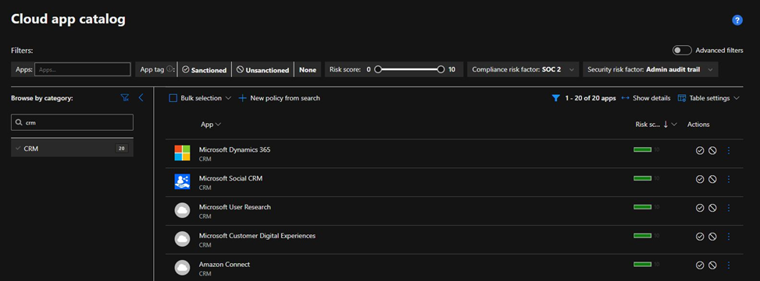
Task: Select the CRM category item
Action: [72, 149]
